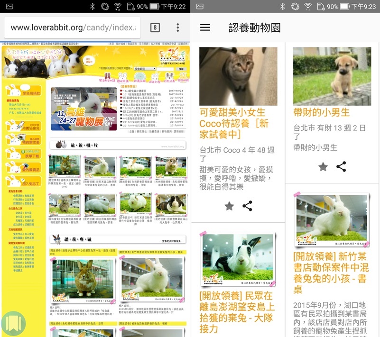Click the rabbit-ears icon in header navigation
380x337 pixels.
(107, 77)
